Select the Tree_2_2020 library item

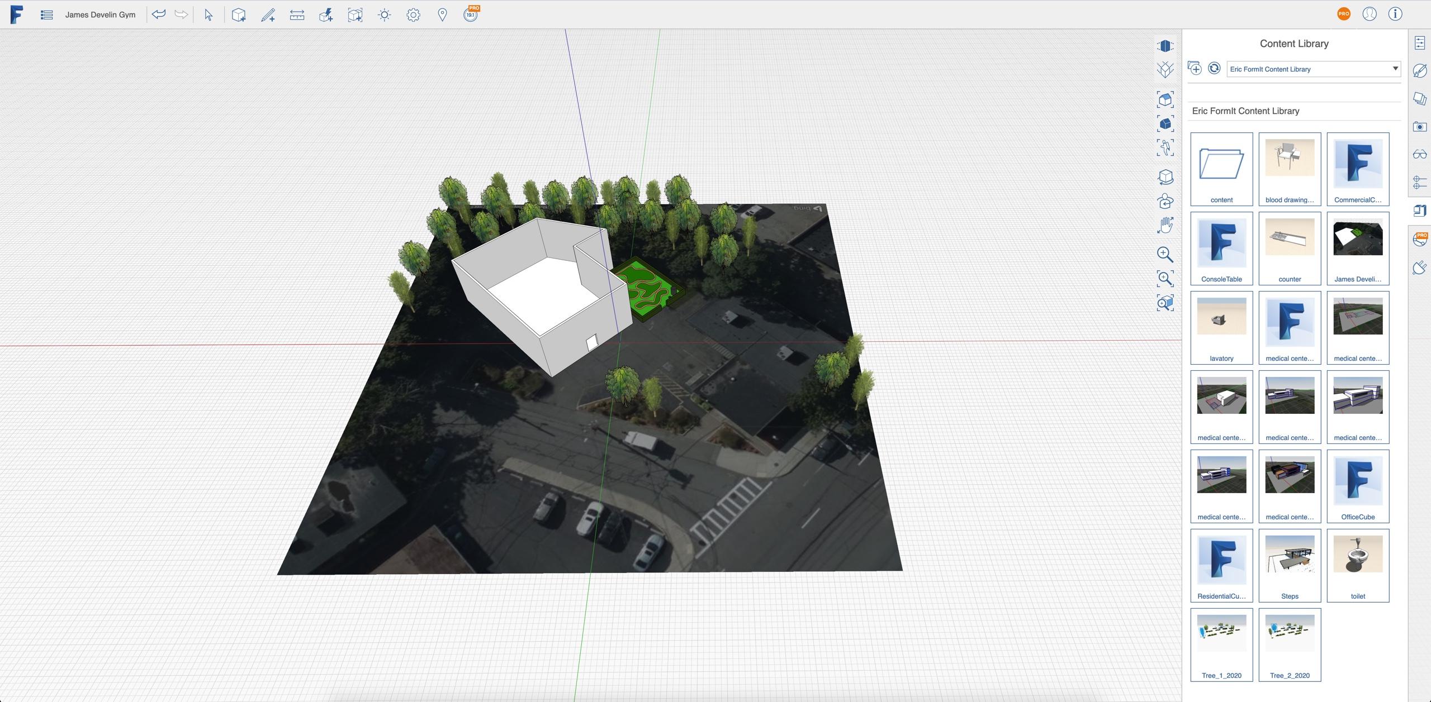(1290, 645)
